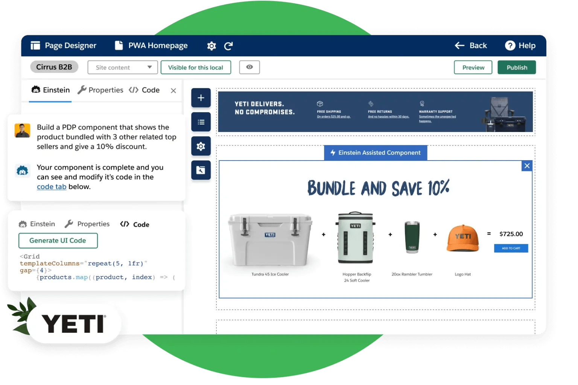
Task: Switch to the Einstein tab in top panel
Action: pos(50,90)
